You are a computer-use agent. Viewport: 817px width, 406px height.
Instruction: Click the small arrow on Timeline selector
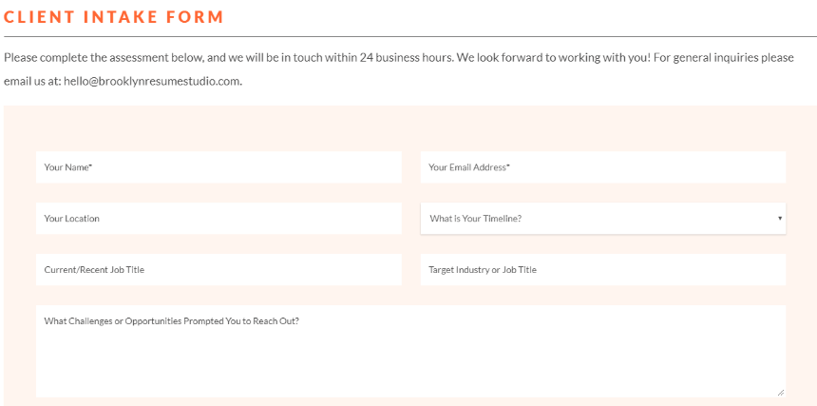(x=780, y=219)
